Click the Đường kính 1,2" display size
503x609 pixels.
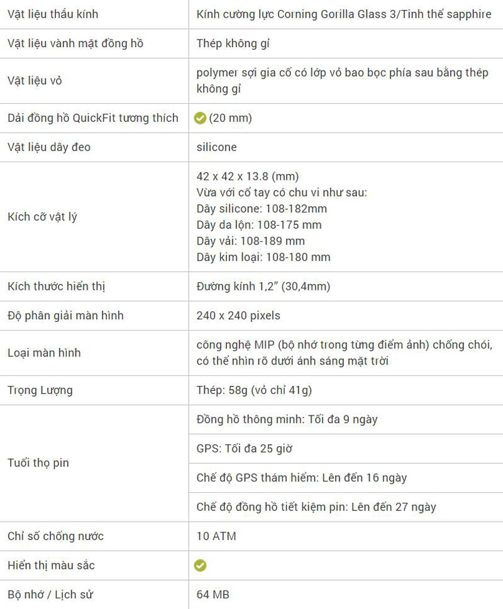click(x=263, y=287)
